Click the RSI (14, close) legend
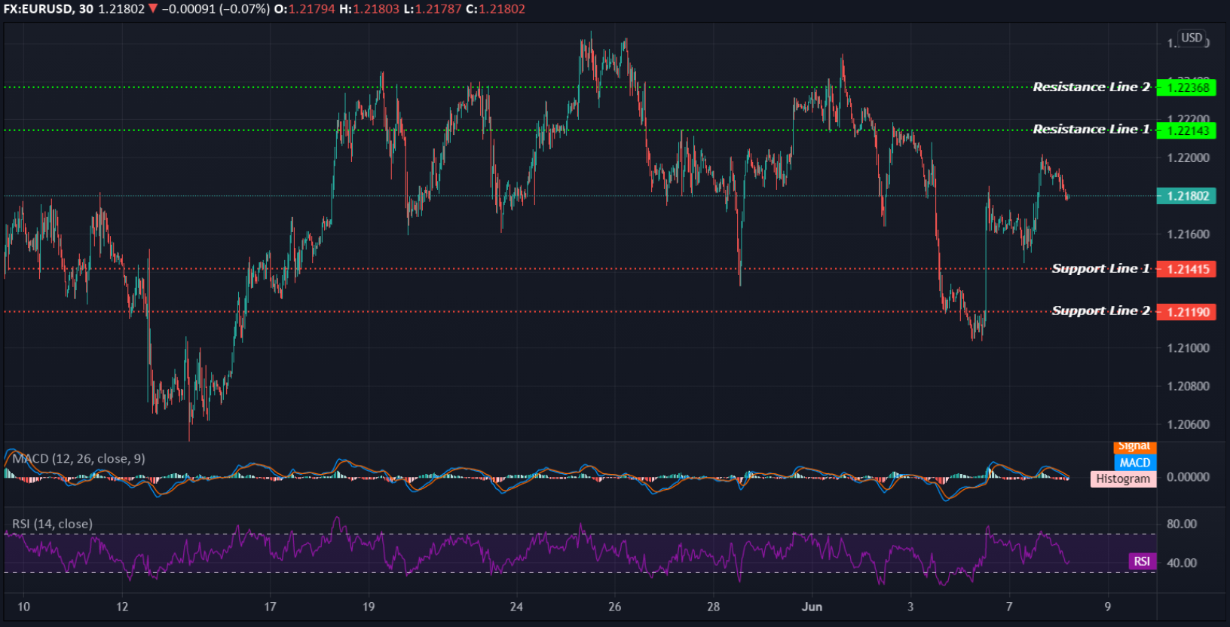Image resolution: width=1230 pixels, height=627 pixels. point(52,524)
